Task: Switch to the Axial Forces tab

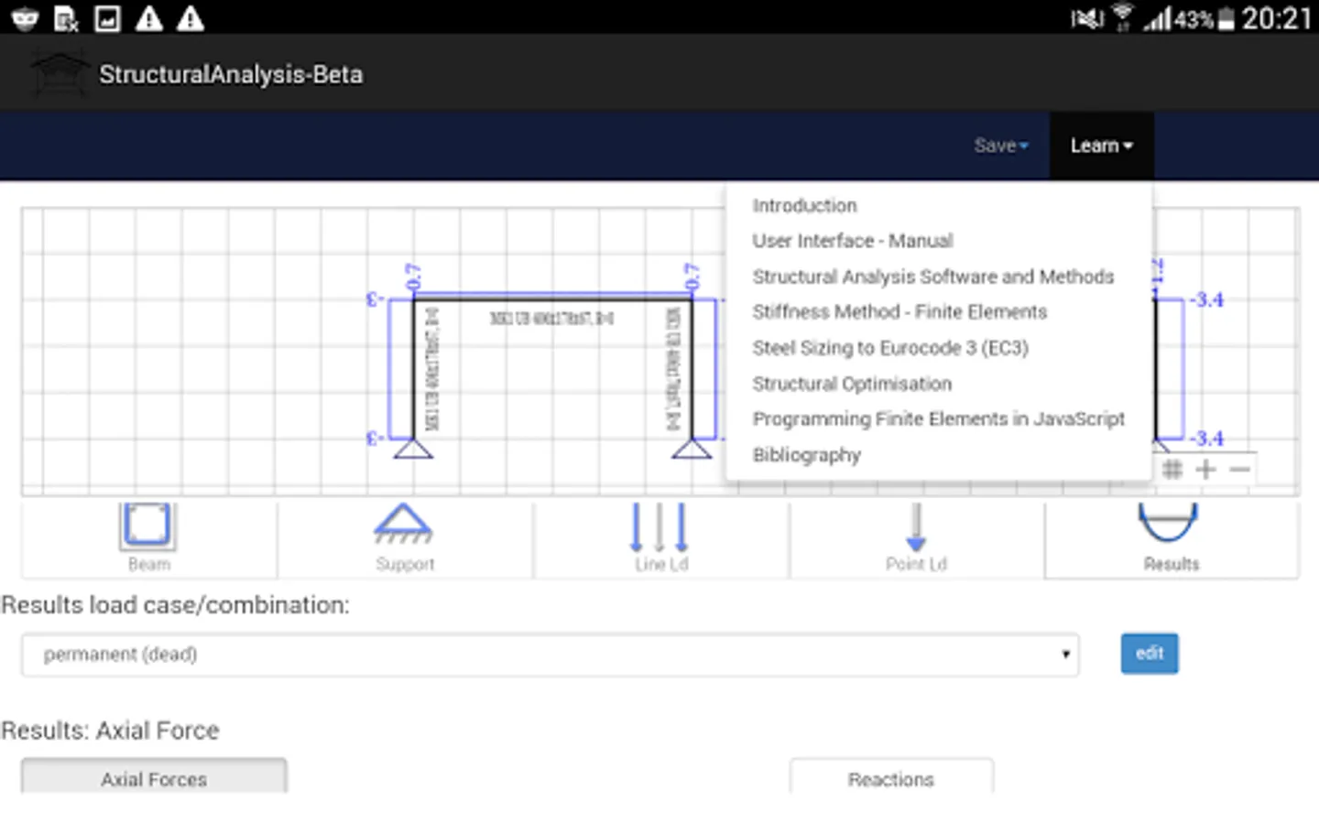Action: tap(154, 778)
